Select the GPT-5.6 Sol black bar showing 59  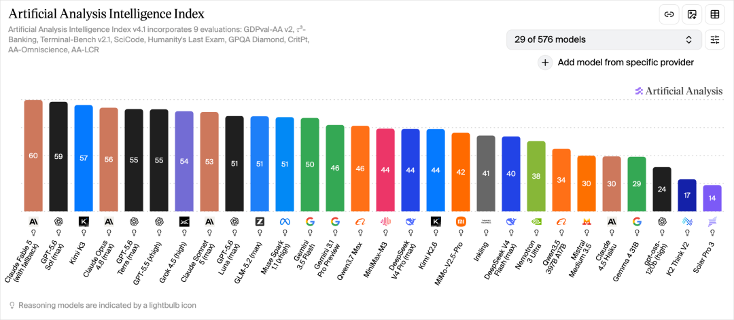pos(58,157)
